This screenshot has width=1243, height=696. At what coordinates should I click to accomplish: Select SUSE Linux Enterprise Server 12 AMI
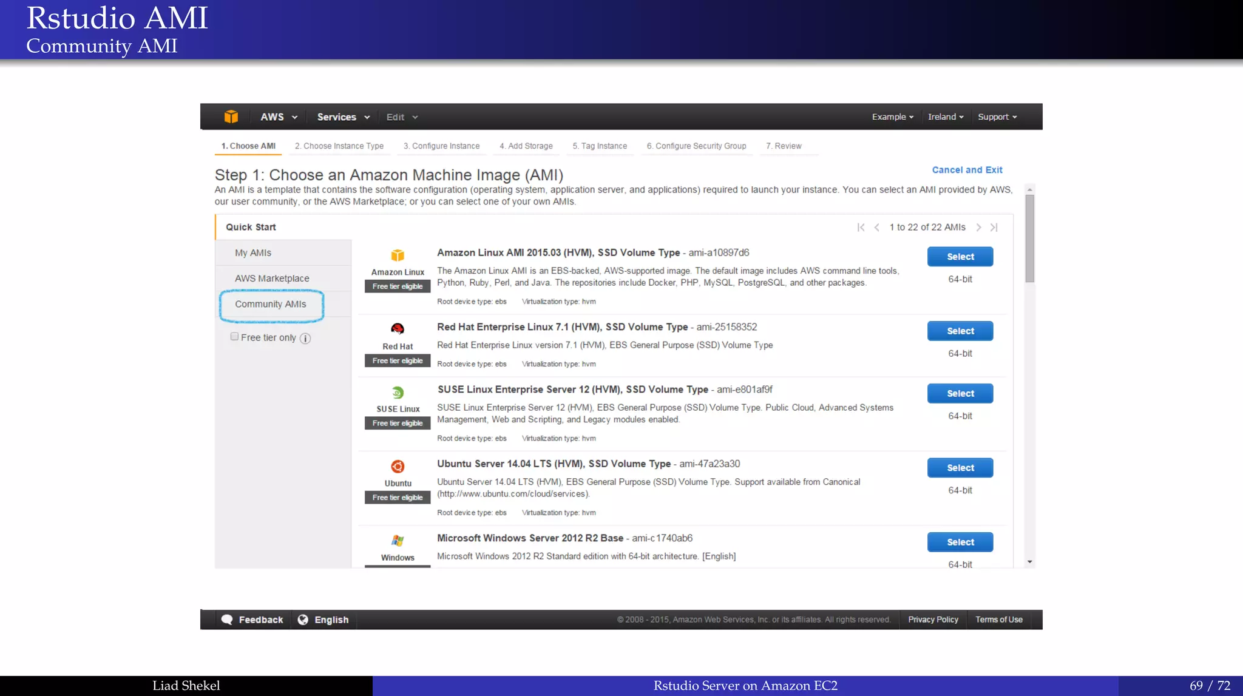pyautogui.click(x=960, y=394)
